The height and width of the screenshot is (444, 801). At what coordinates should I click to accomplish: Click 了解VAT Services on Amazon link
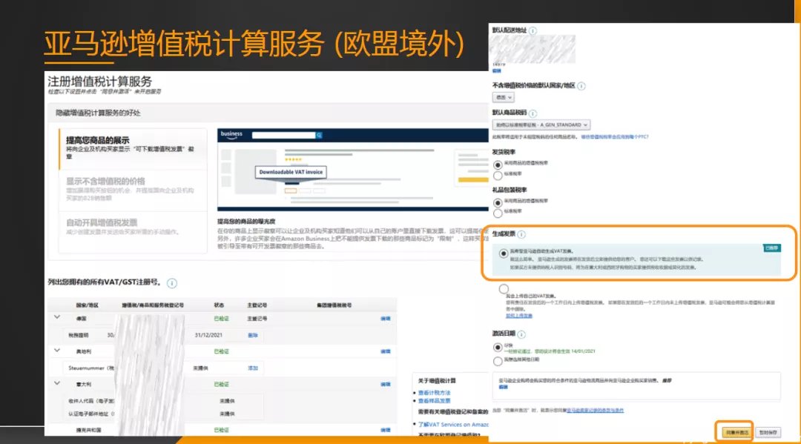[x=453, y=425]
